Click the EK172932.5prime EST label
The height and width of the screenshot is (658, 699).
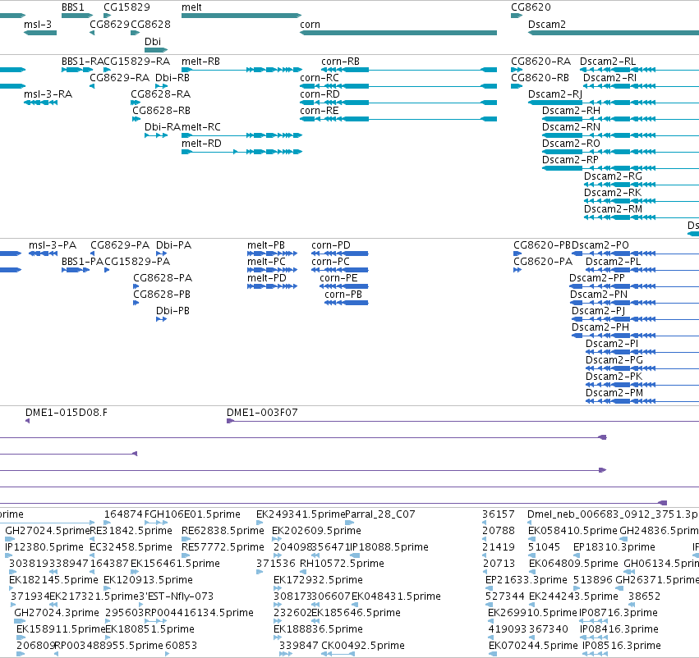coord(319,580)
